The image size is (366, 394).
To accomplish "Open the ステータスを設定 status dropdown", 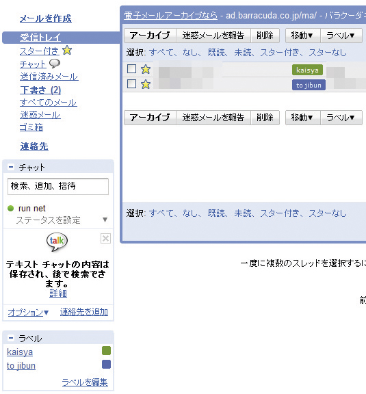I will tap(105, 220).
